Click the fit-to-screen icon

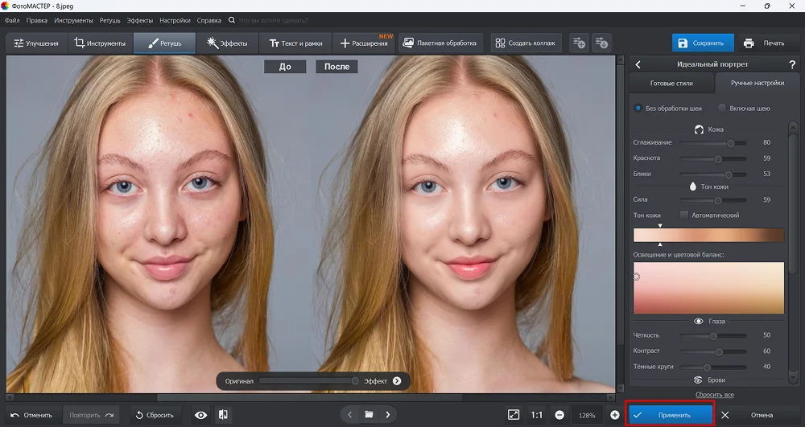point(514,415)
